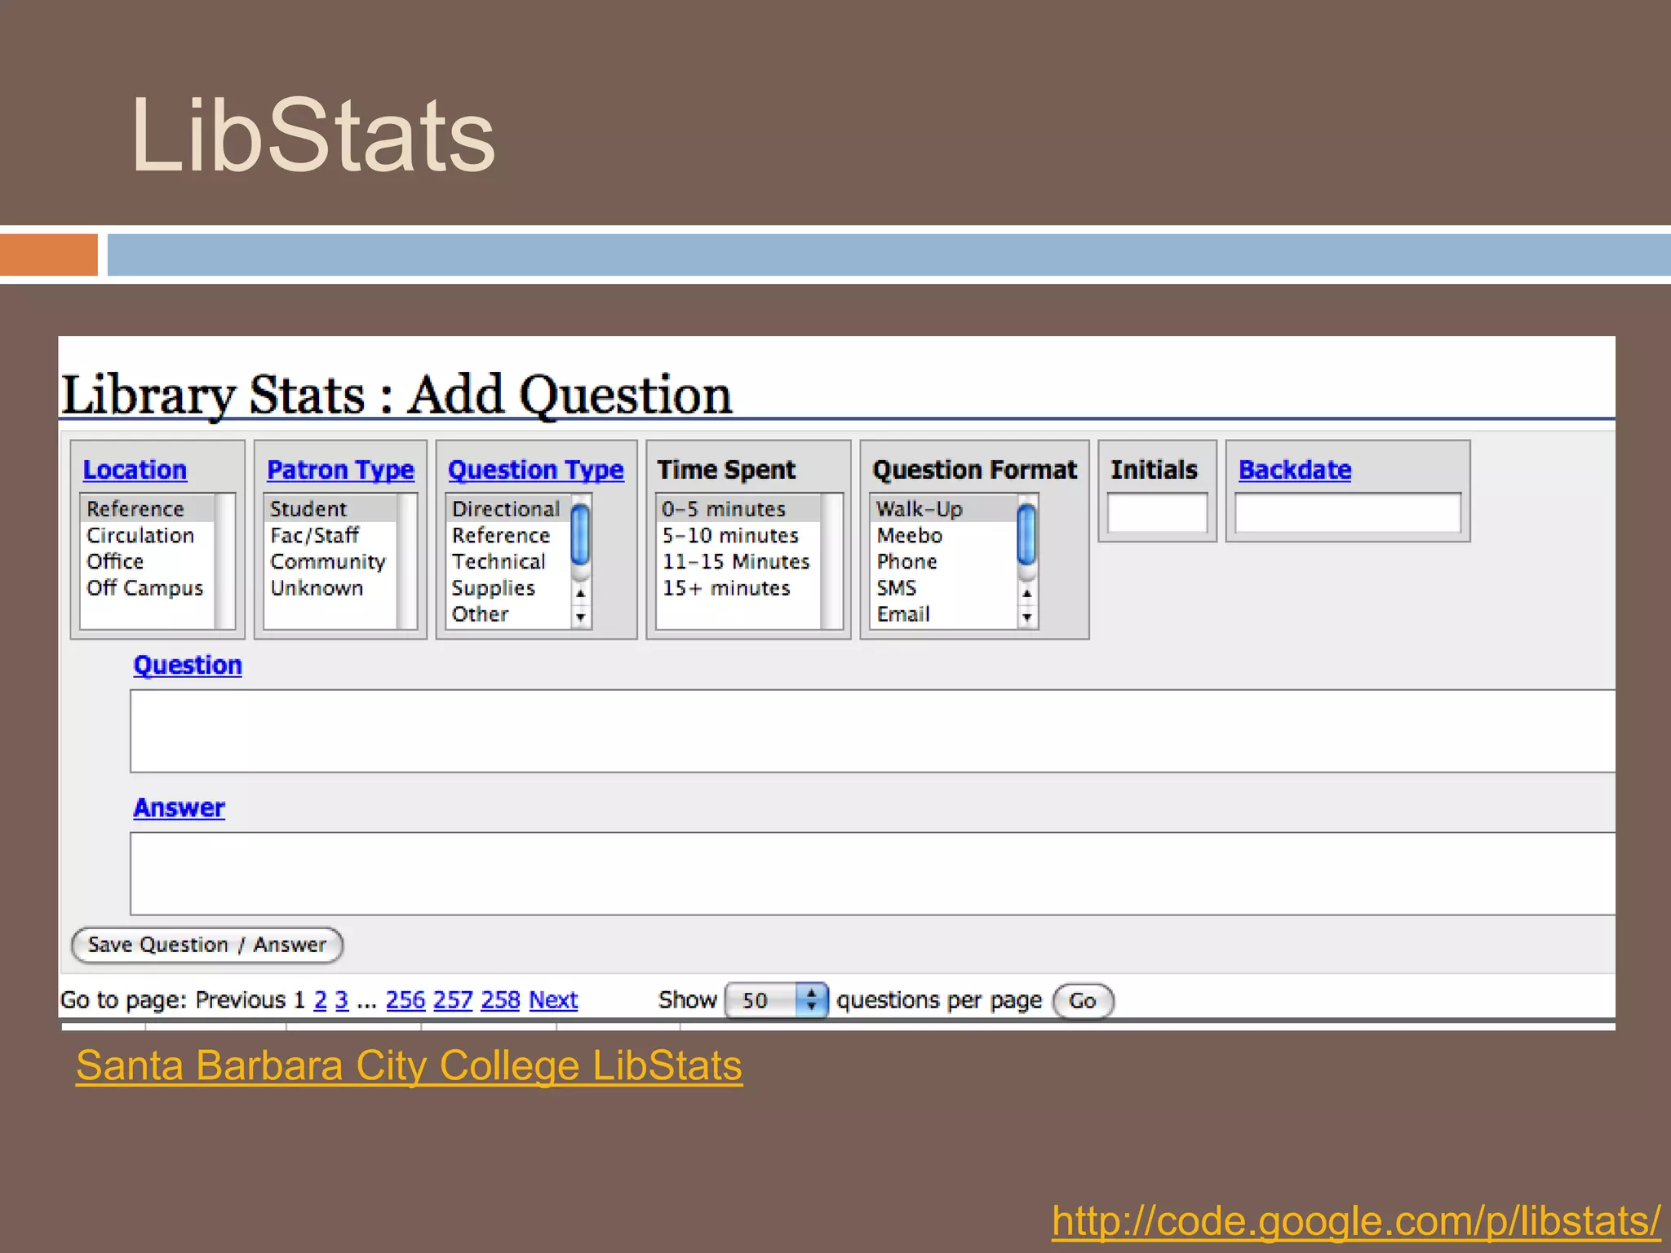Select Technical question type
Screen dimensions: 1671x1253
click(509, 561)
